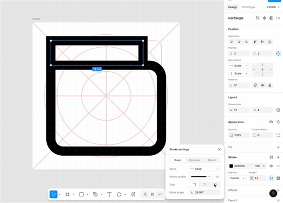
Task: Open horizontal constraint Scale dropdown
Action: coord(239,66)
